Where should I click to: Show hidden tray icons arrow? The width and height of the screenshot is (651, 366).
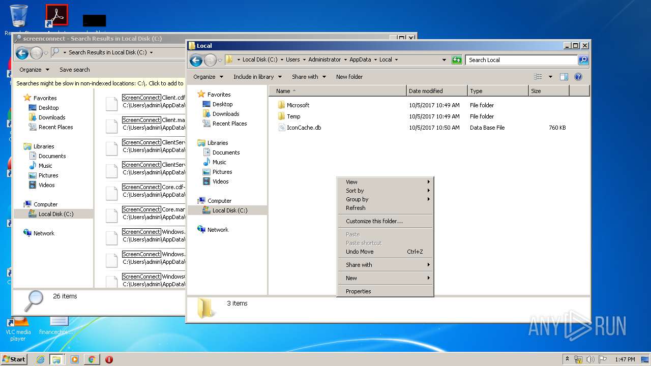567,359
